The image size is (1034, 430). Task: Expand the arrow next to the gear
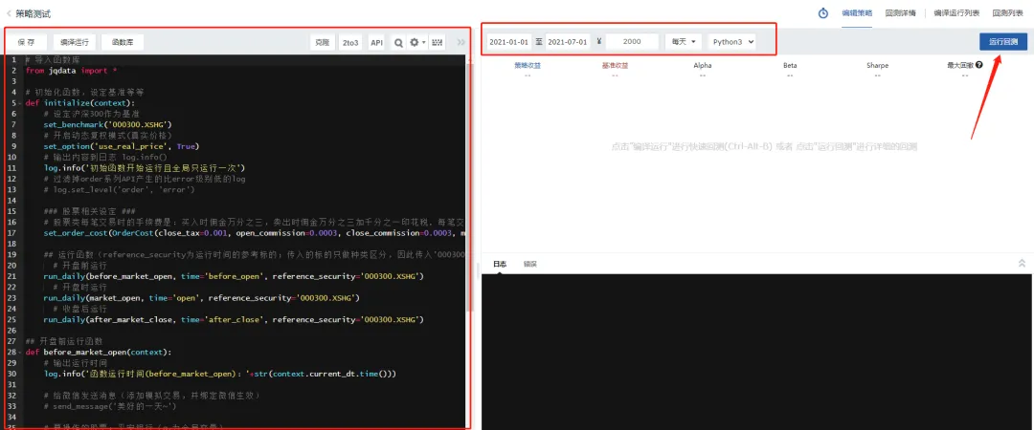pyautogui.click(x=423, y=42)
